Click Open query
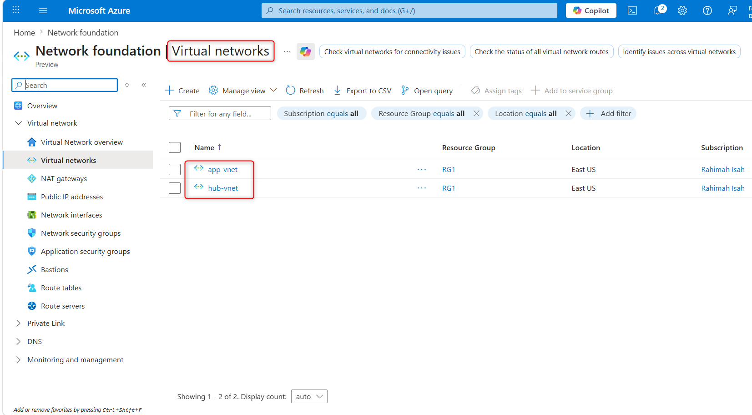752x415 pixels. 427,91
